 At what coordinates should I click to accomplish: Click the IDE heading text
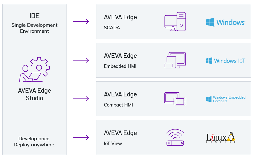click(x=34, y=16)
